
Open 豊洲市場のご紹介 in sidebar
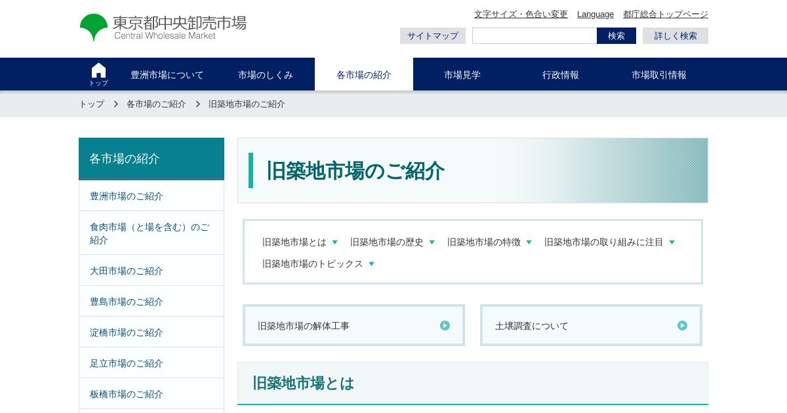pos(151,196)
